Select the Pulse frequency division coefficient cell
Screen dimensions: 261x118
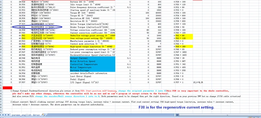pos(92,7)
